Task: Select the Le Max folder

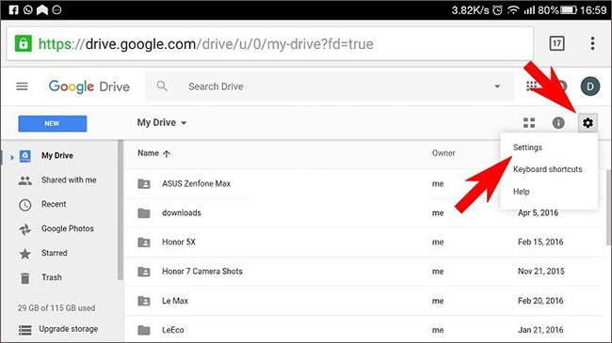Action: point(175,301)
